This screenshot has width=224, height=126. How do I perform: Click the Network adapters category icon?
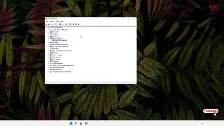click(x=51, y=55)
